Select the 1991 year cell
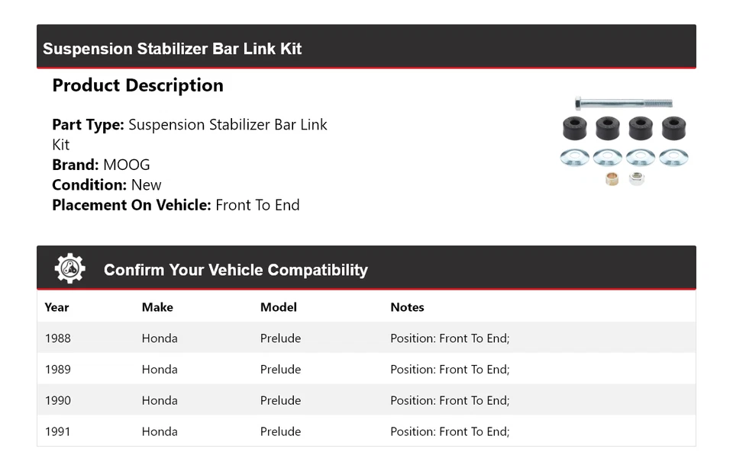The image size is (733, 471). [x=58, y=431]
